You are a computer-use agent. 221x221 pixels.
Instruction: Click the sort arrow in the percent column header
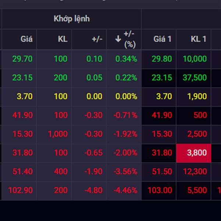(118, 39)
